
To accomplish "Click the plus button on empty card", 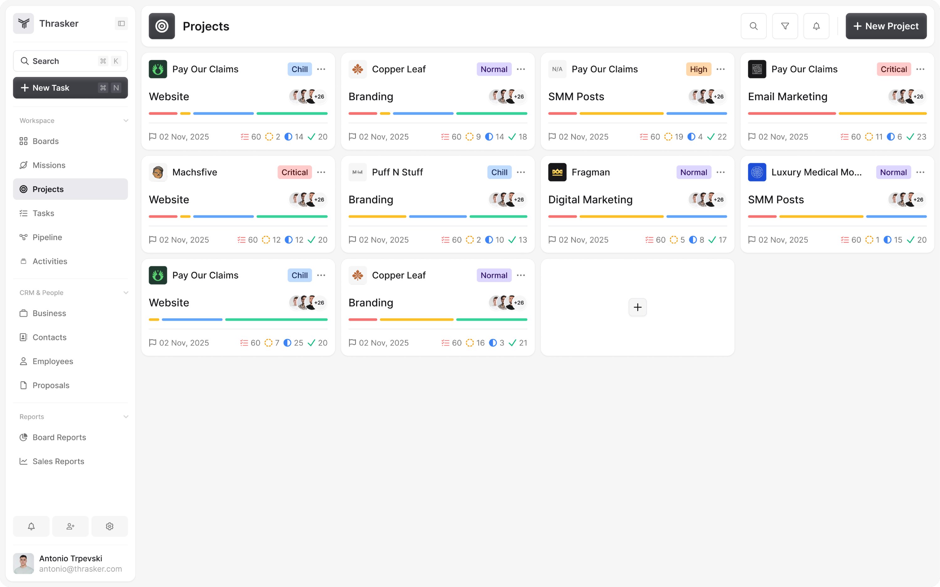I will point(637,307).
